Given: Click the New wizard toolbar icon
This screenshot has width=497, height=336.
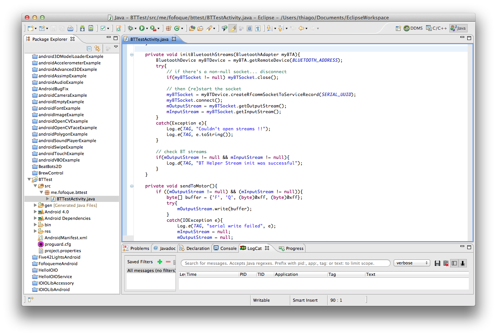Looking at the screenshot, I should click(x=31, y=28).
